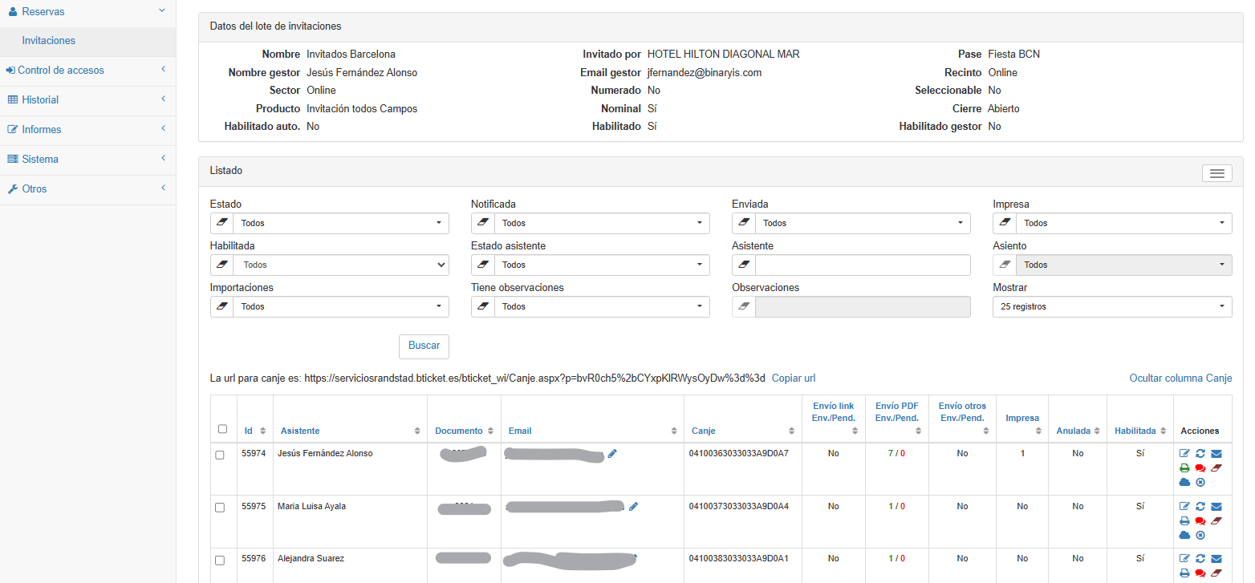Open the Mostrar 25 registros dropdown
Viewport: 1255px width, 583px height.
click(x=1113, y=306)
